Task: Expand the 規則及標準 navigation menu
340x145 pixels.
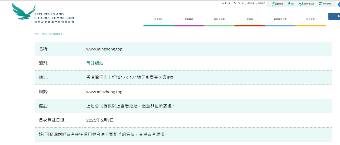Action: click(219, 20)
